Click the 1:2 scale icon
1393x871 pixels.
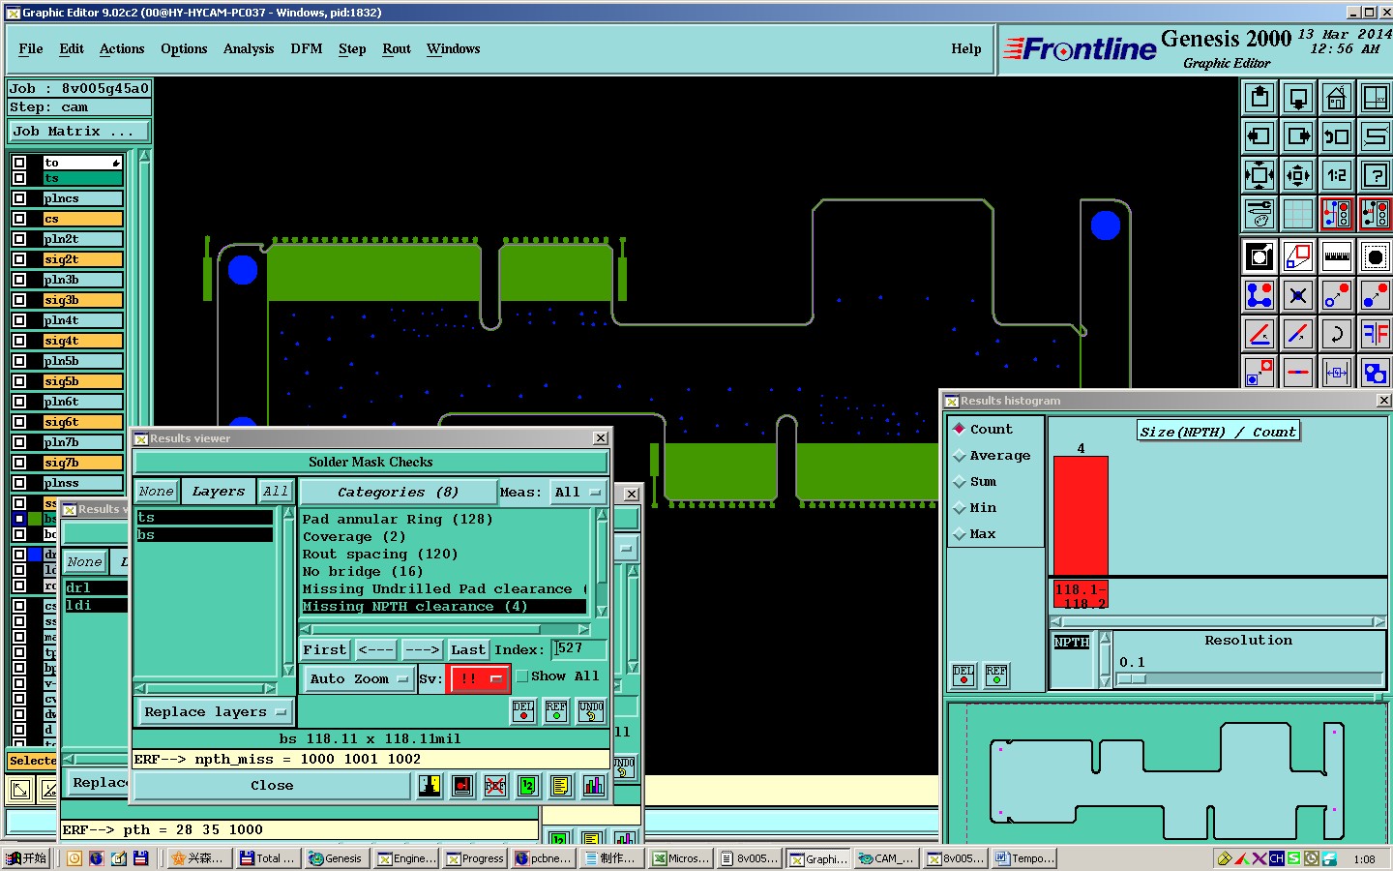[1337, 175]
